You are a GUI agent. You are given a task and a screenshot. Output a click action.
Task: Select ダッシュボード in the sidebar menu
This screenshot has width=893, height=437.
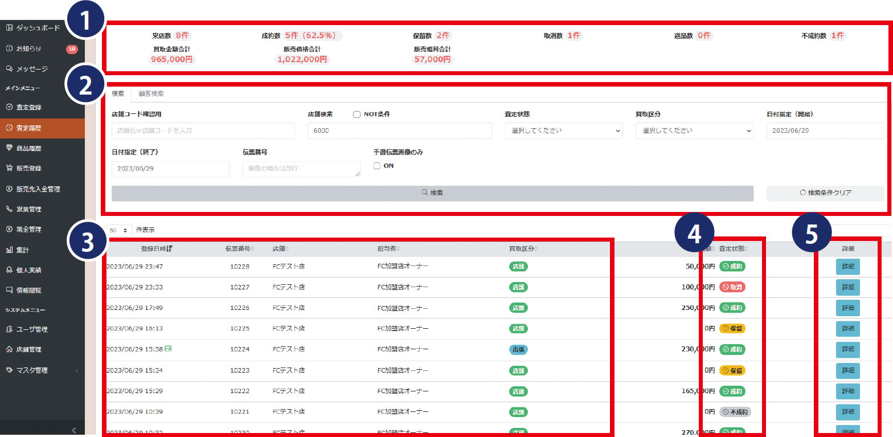pyautogui.click(x=38, y=27)
